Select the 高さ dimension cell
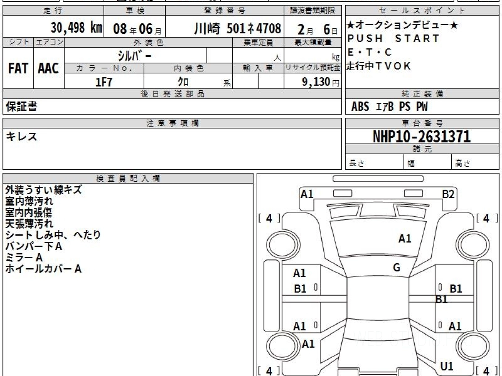502x376 pixels. pyautogui.click(x=476, y=163)
